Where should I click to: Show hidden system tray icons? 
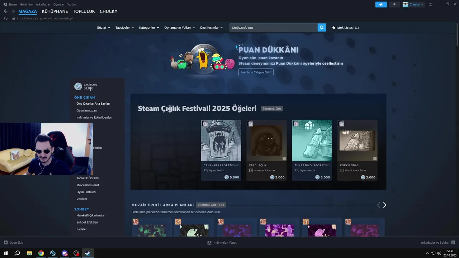click(428, 253)
